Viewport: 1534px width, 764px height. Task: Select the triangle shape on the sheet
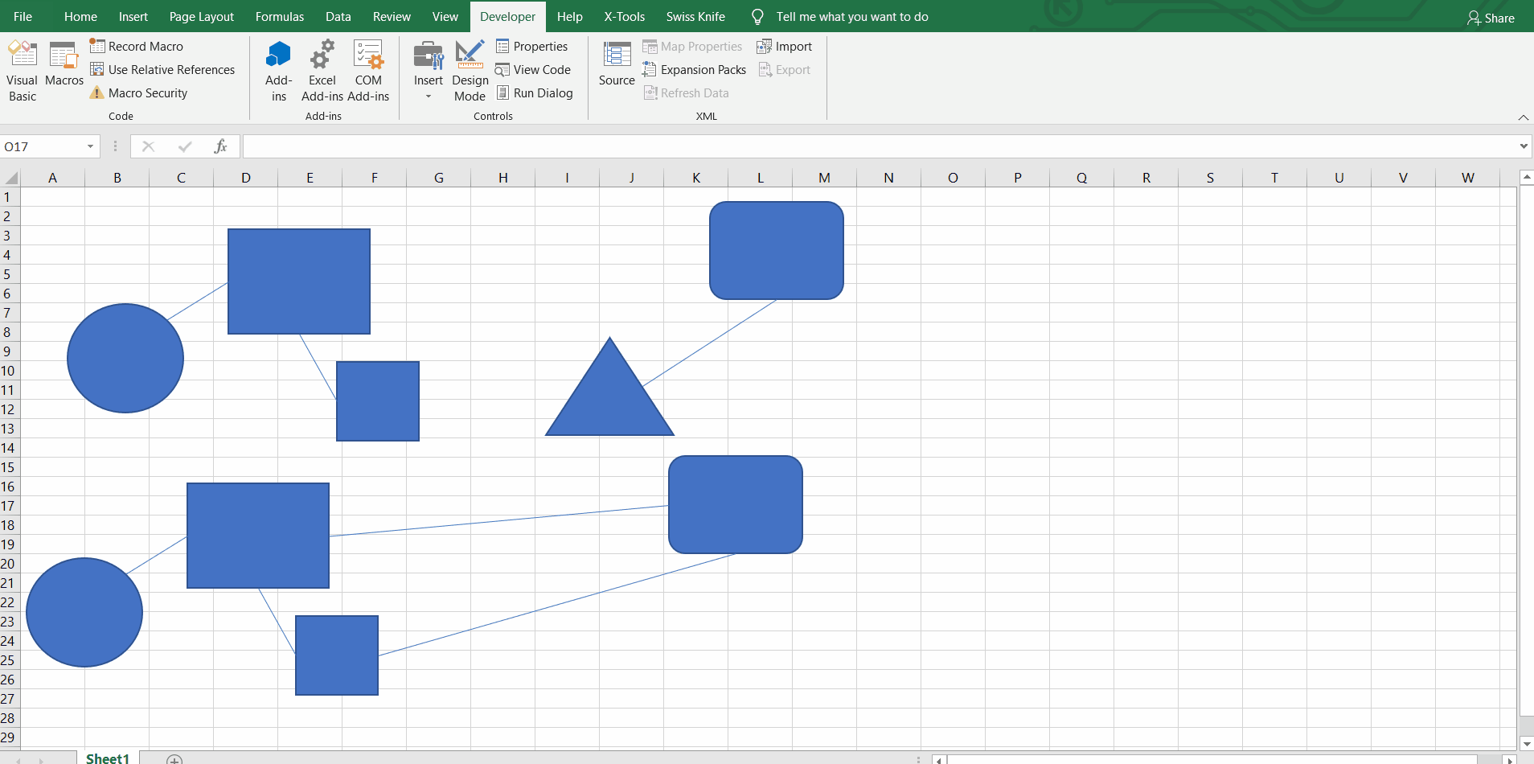pyautogui.click(x=609, y=402)
